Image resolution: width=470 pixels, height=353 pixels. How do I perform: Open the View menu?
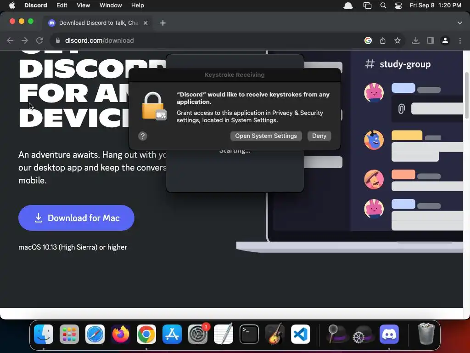[83, 6]
